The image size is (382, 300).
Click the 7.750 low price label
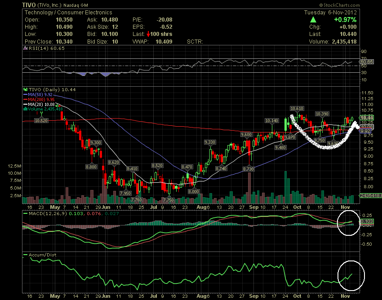click(x=169, y=200)
